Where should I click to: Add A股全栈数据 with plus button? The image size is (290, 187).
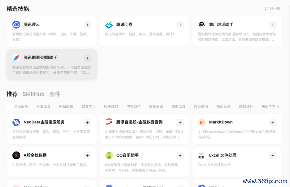click(x=87, y=156)
